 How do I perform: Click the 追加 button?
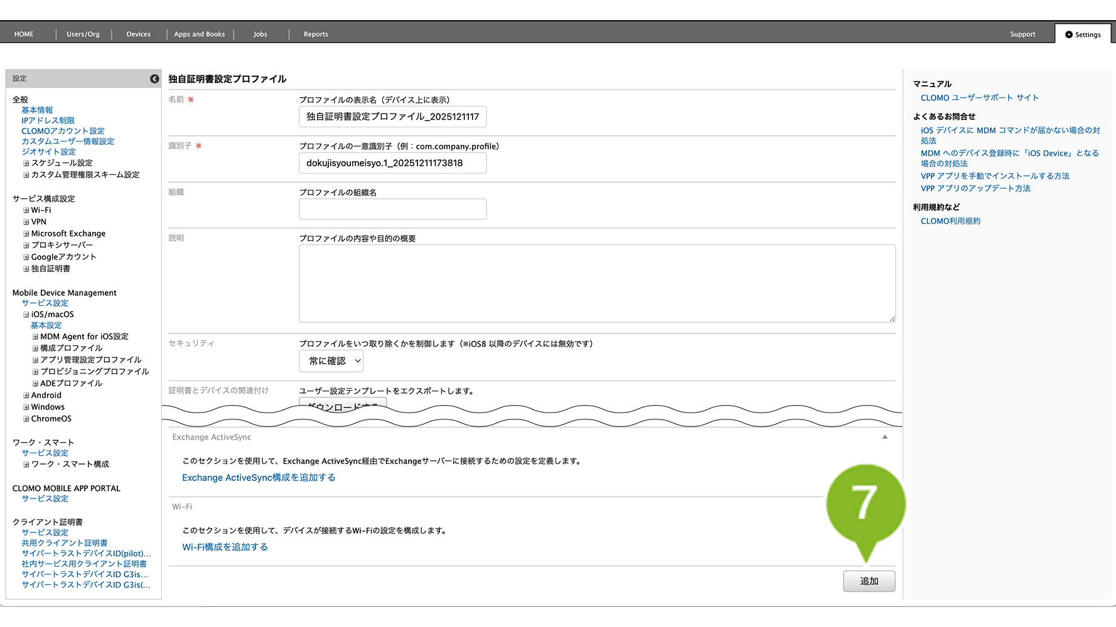(x=869, y=581)
